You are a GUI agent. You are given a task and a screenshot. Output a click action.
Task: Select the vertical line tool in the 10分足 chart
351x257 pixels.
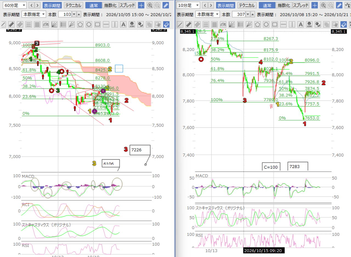tap(292, 24)
